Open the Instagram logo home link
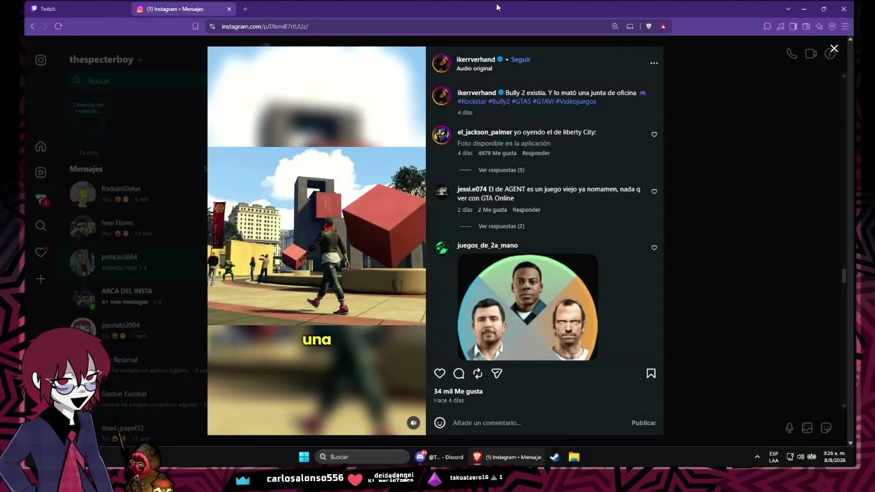 (41, 60)
